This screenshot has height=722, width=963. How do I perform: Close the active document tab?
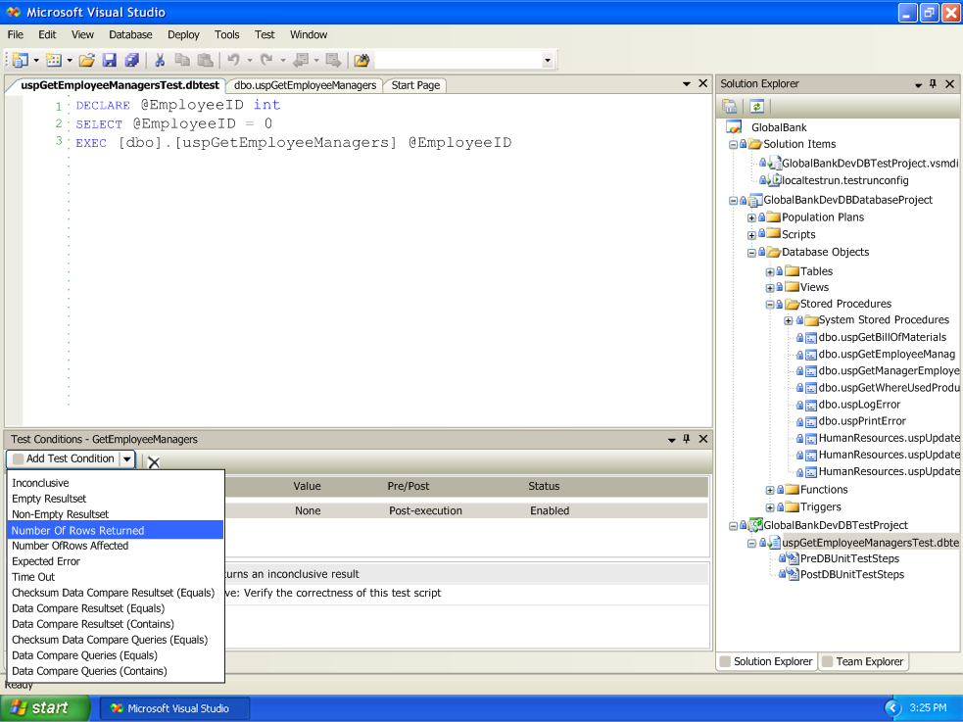click(x=703, y=83)
